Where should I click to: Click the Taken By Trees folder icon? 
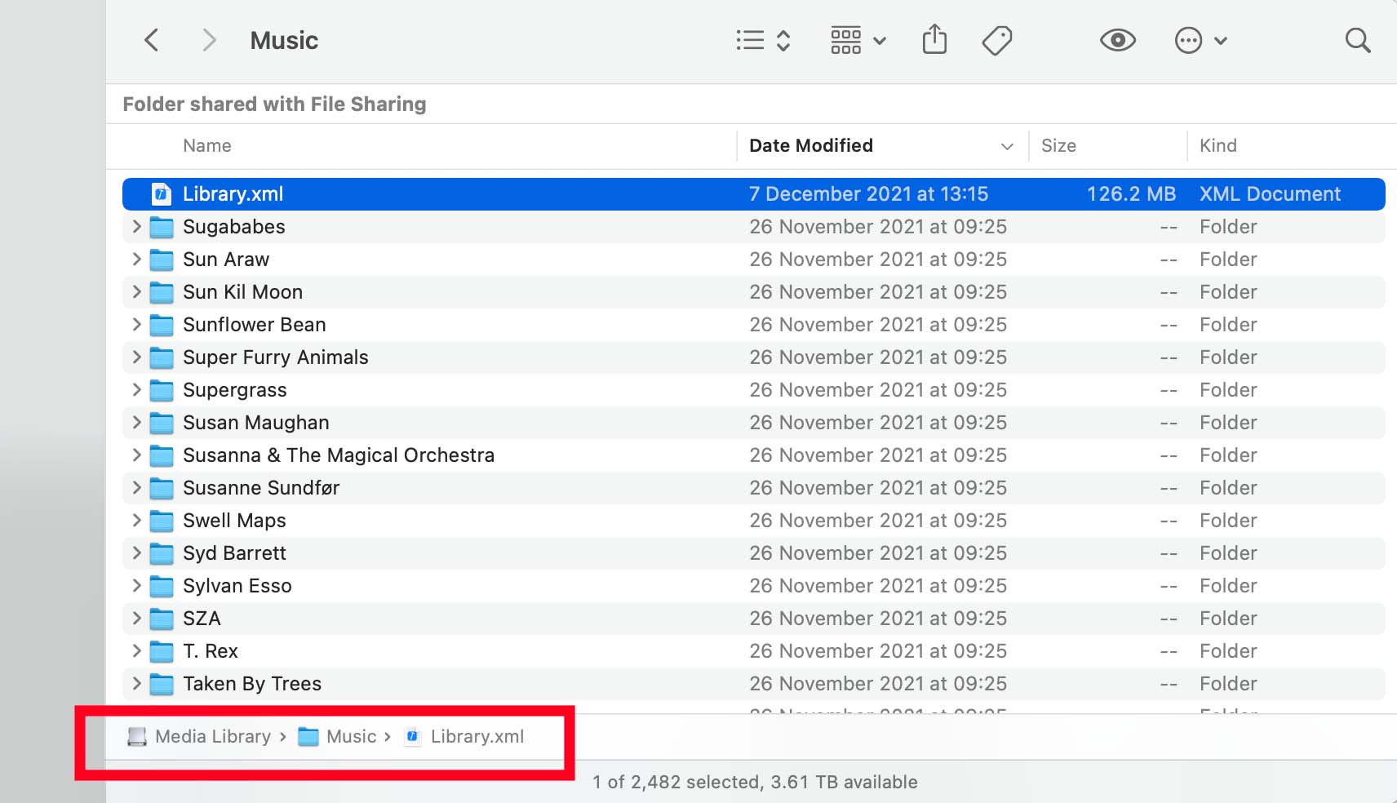point(162,684)
